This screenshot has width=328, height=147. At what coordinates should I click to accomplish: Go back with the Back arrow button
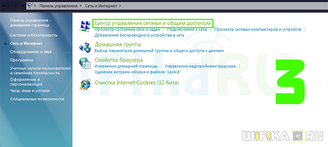[x=5, y=6]
